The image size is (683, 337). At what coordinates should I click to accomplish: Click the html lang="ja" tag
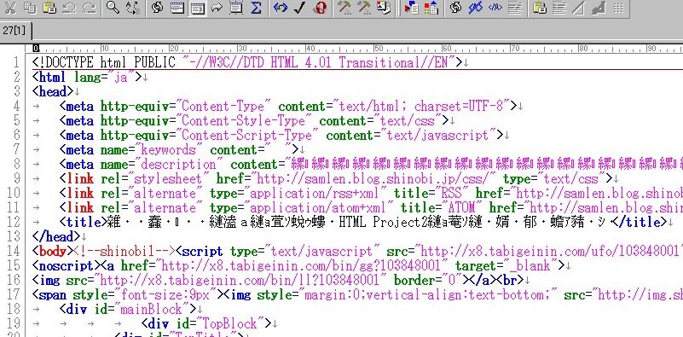pos(87,77)
